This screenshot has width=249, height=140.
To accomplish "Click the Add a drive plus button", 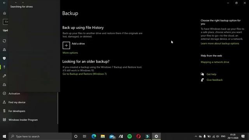I will [x=66, y=45].
